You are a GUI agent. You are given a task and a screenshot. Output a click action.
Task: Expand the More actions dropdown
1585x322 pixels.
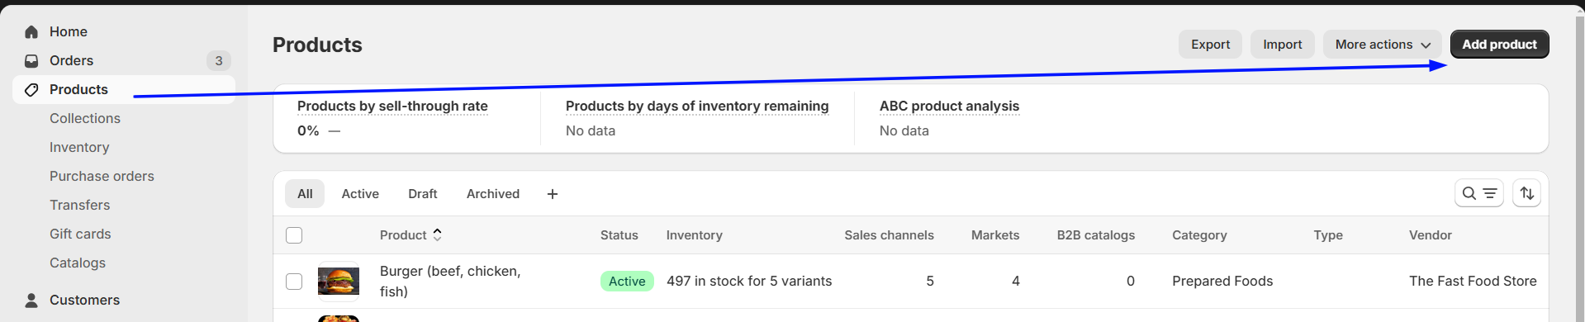[x=1382, y=45]
